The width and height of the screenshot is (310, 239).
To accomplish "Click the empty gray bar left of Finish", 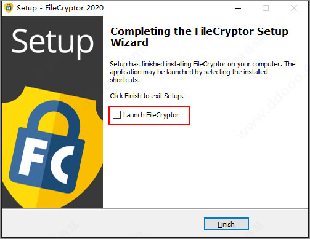I will (x=103, y=224).
